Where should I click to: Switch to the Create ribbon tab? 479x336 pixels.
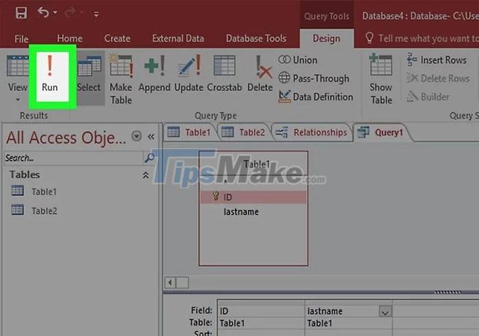[x=117, y=38]
